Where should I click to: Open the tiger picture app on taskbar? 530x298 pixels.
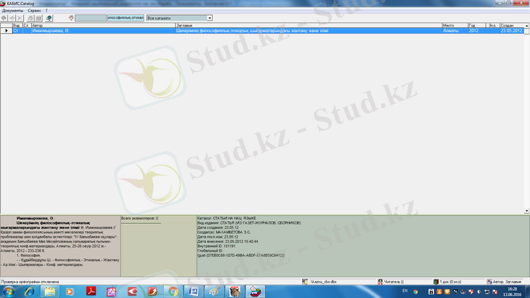click(x=235, y=291)
